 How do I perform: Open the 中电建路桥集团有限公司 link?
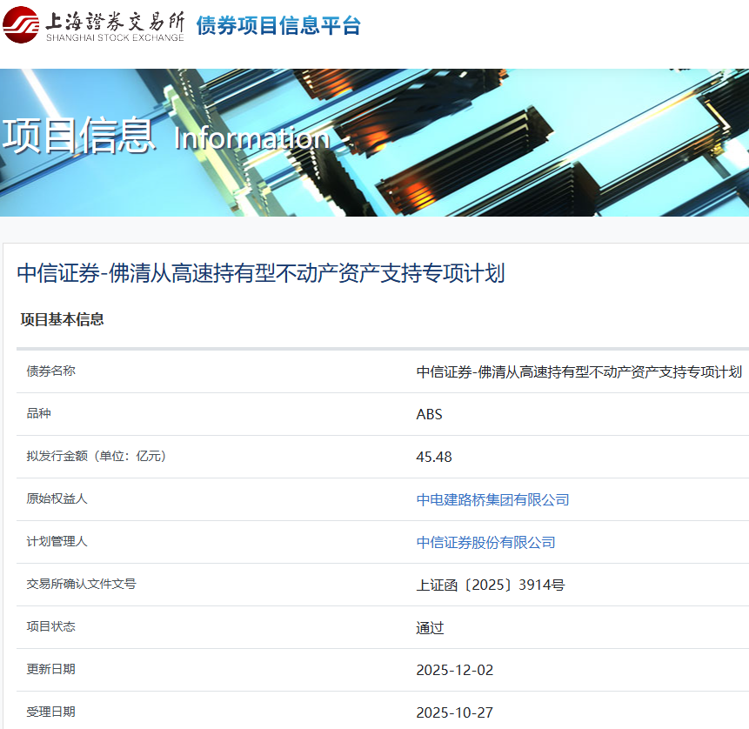coord(492,499)
